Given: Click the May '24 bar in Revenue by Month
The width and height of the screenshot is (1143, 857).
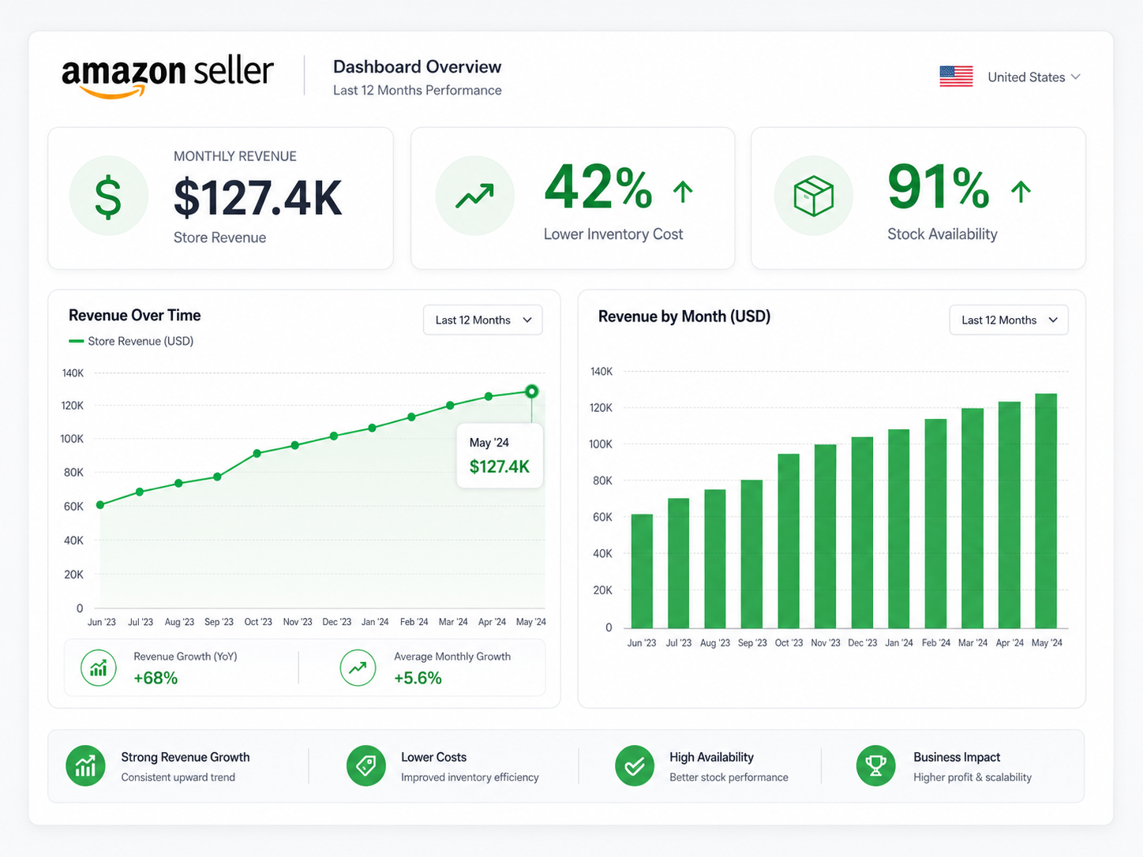Looking at the screenshot, I should pos(1046,511).
